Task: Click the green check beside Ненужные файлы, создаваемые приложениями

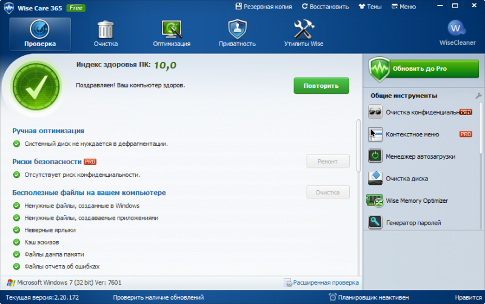Action: [17, 218]
